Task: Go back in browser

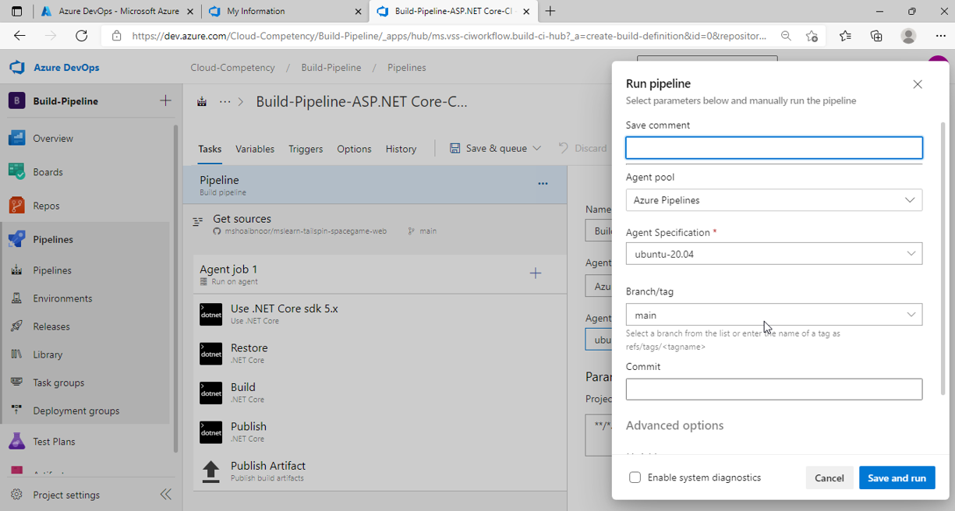Action: [x=19, y=36]
